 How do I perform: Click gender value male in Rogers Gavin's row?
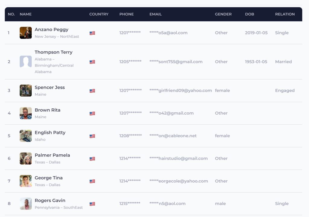point(220,203)
